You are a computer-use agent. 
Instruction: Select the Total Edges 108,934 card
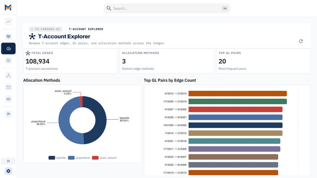(70, 61)
